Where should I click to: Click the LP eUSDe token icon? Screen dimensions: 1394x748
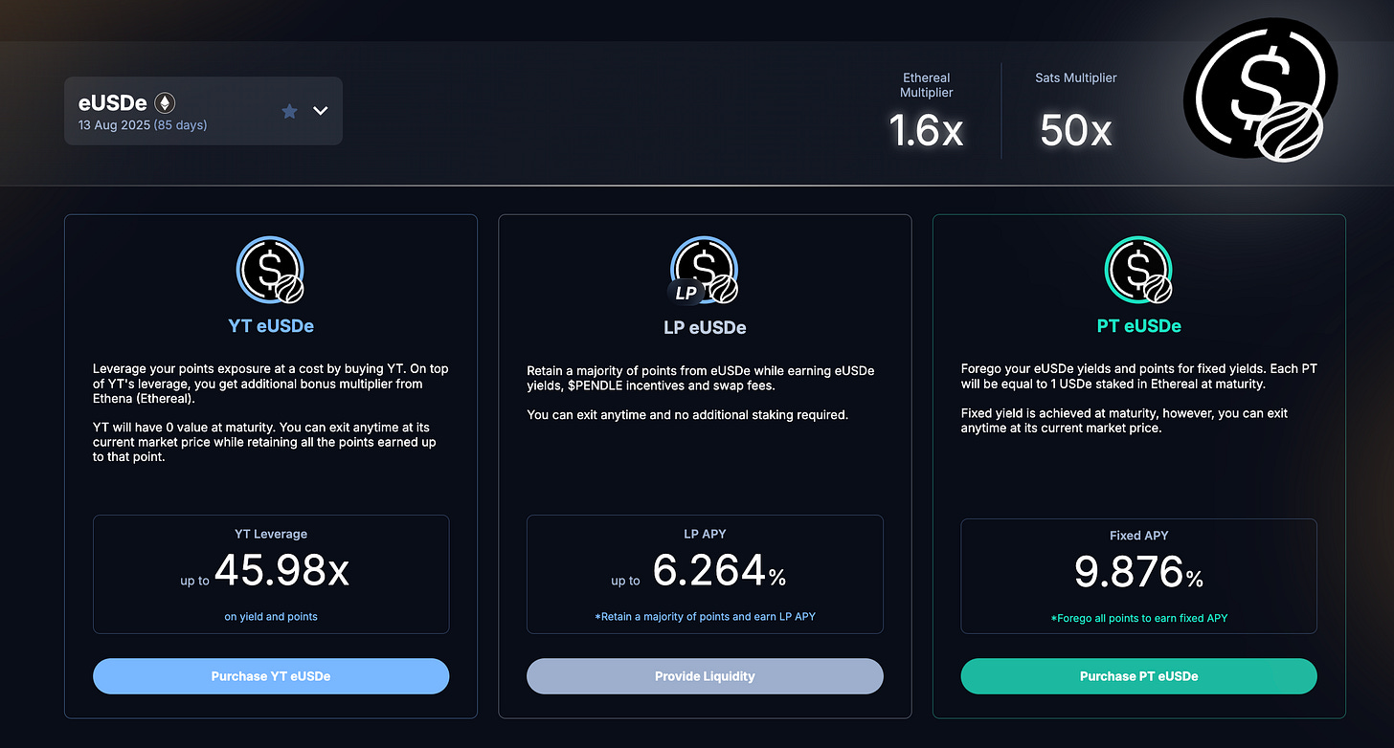705,271
